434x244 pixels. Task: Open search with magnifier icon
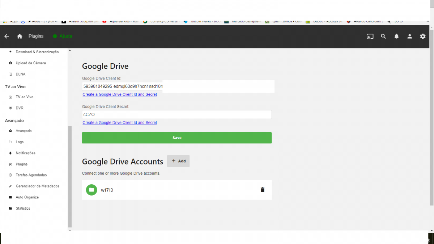pos(383,36)
